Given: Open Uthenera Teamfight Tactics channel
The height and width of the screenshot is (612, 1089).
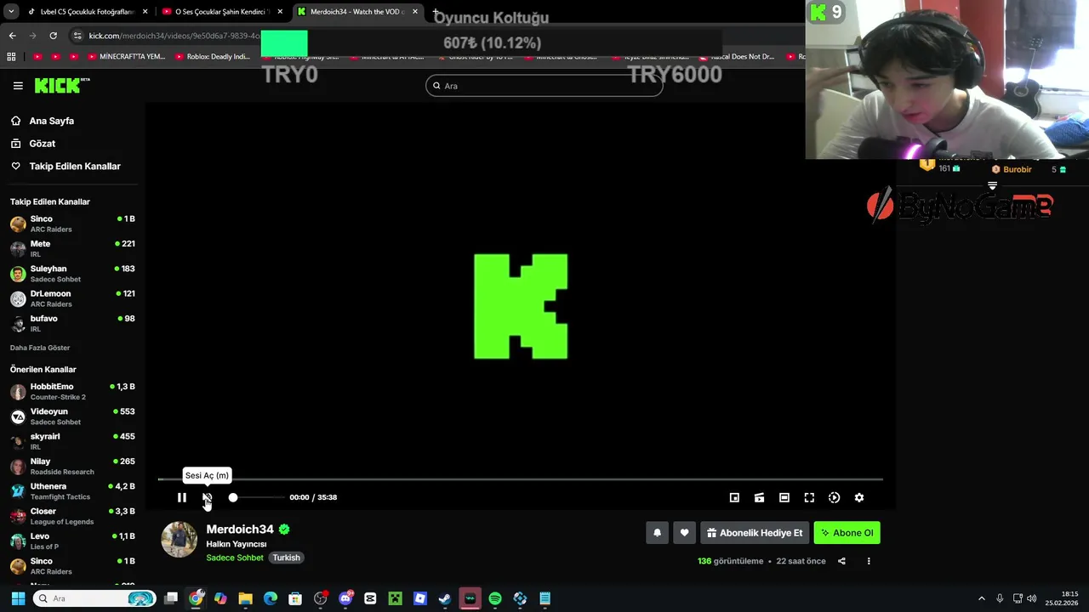Looking at the screenshot, I should [x=72, y=490].
